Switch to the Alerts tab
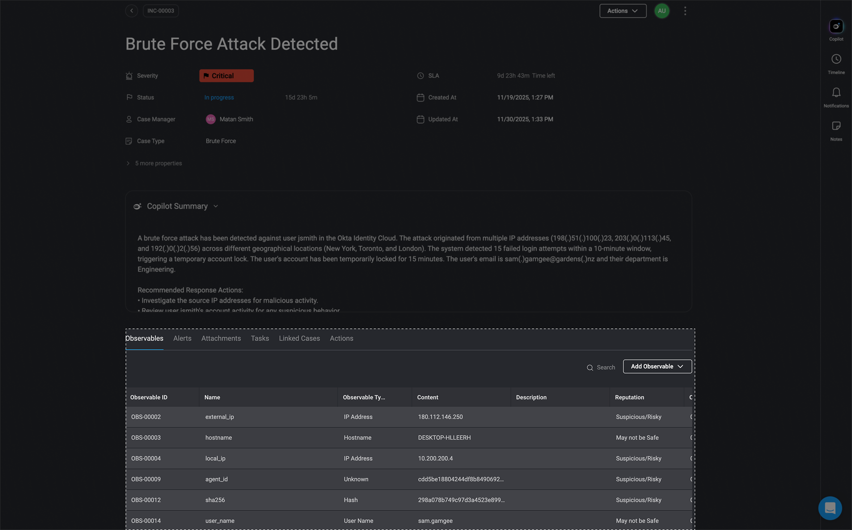Screen dimensions: 852x530 pyautogui.click(x=182, y=338)
